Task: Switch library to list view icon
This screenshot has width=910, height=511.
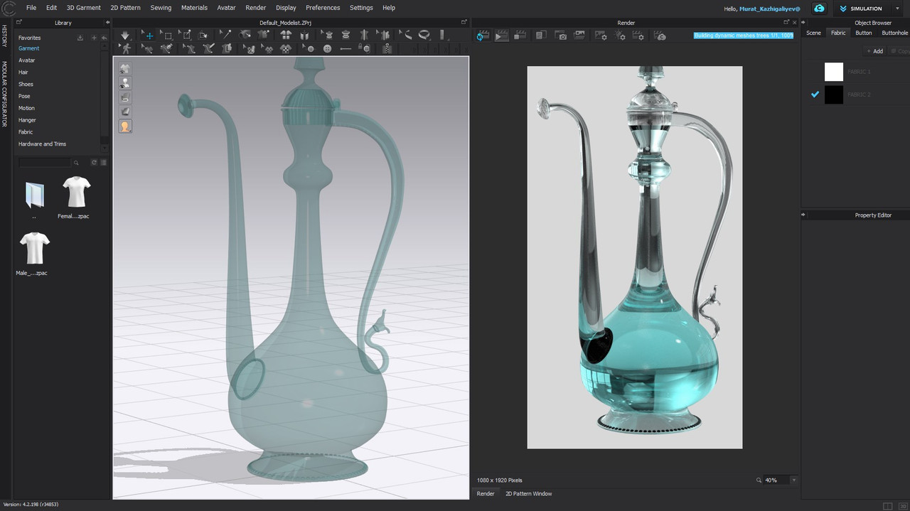Action: click(x=104, y=163)
